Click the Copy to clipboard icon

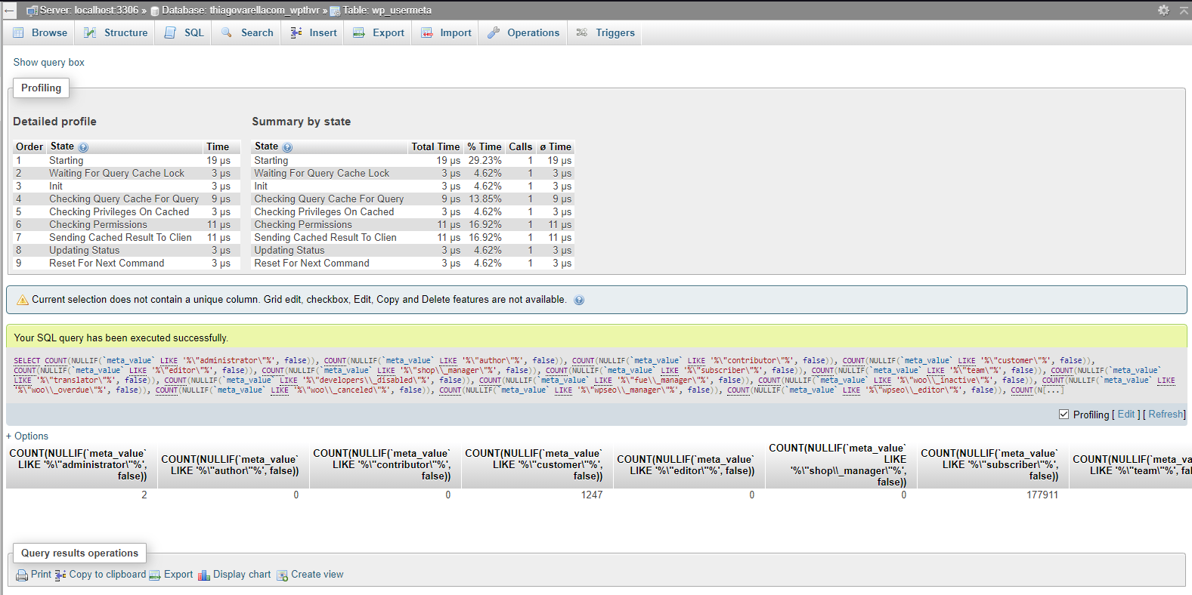pyautogui.click(x=60, y=575)
